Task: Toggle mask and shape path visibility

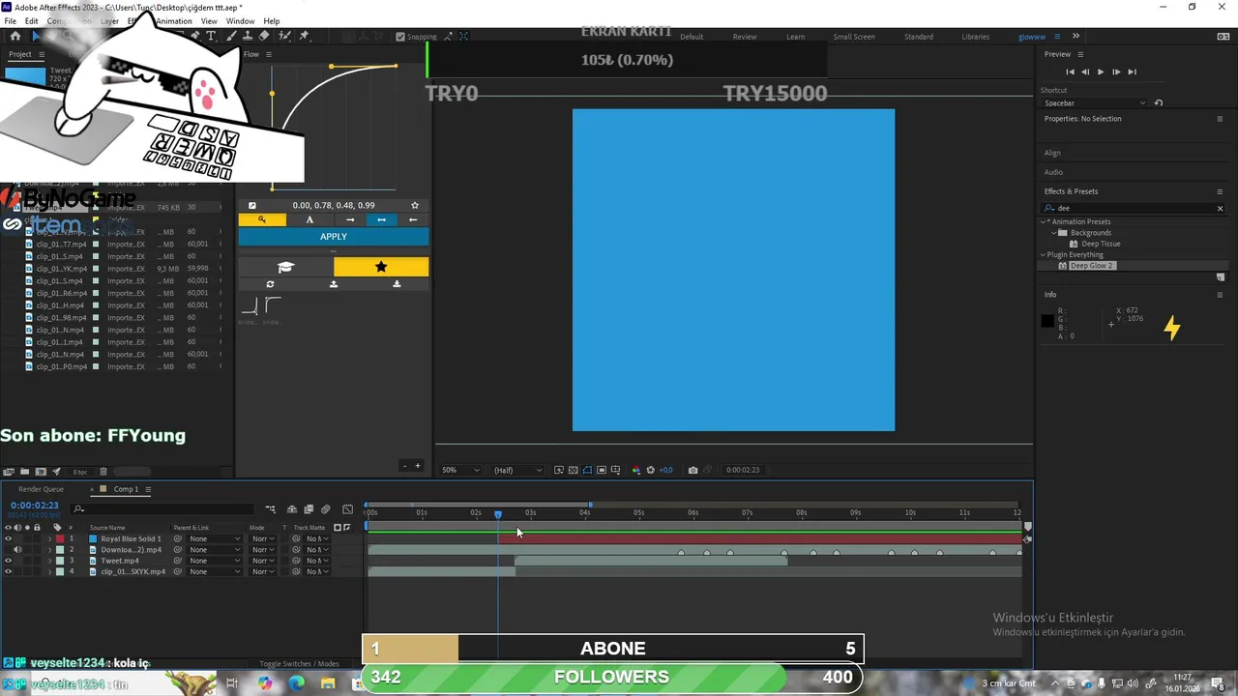Action: [x=587, y=470]
